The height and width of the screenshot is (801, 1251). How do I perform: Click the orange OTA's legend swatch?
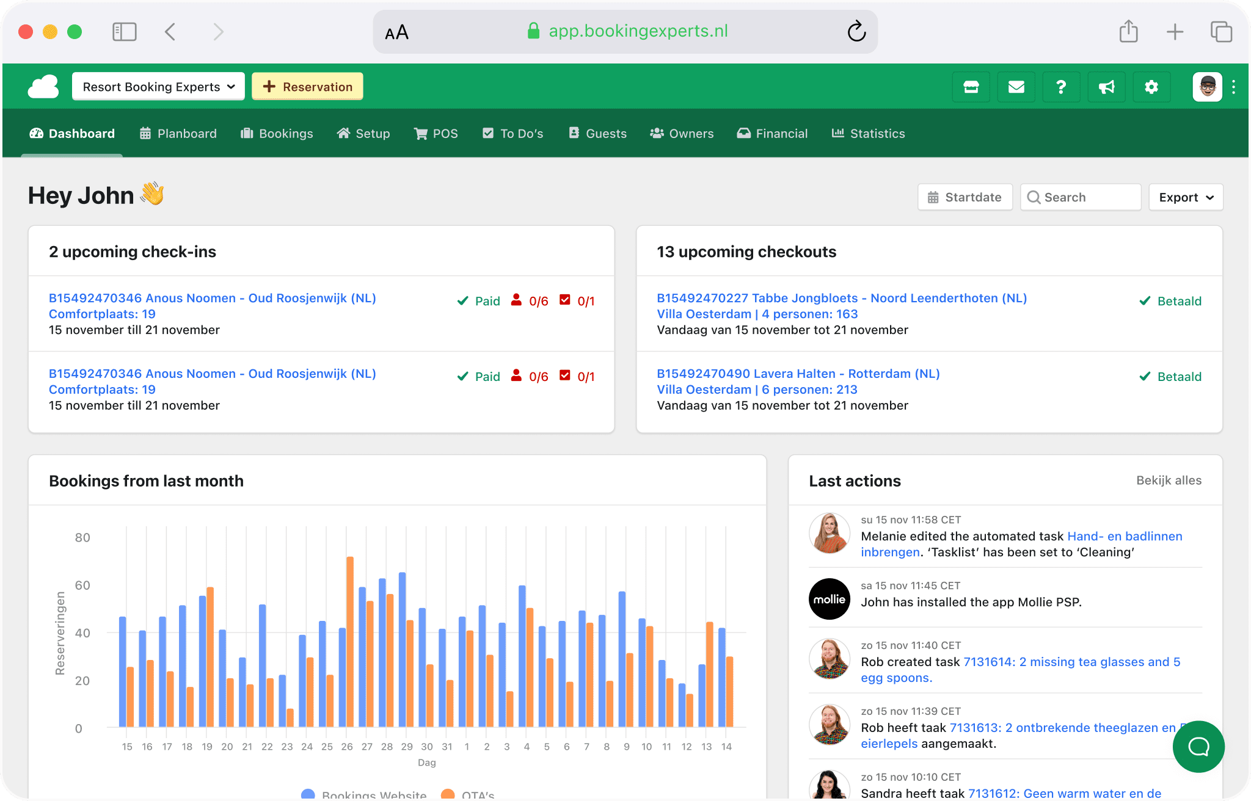click(448, 794)
